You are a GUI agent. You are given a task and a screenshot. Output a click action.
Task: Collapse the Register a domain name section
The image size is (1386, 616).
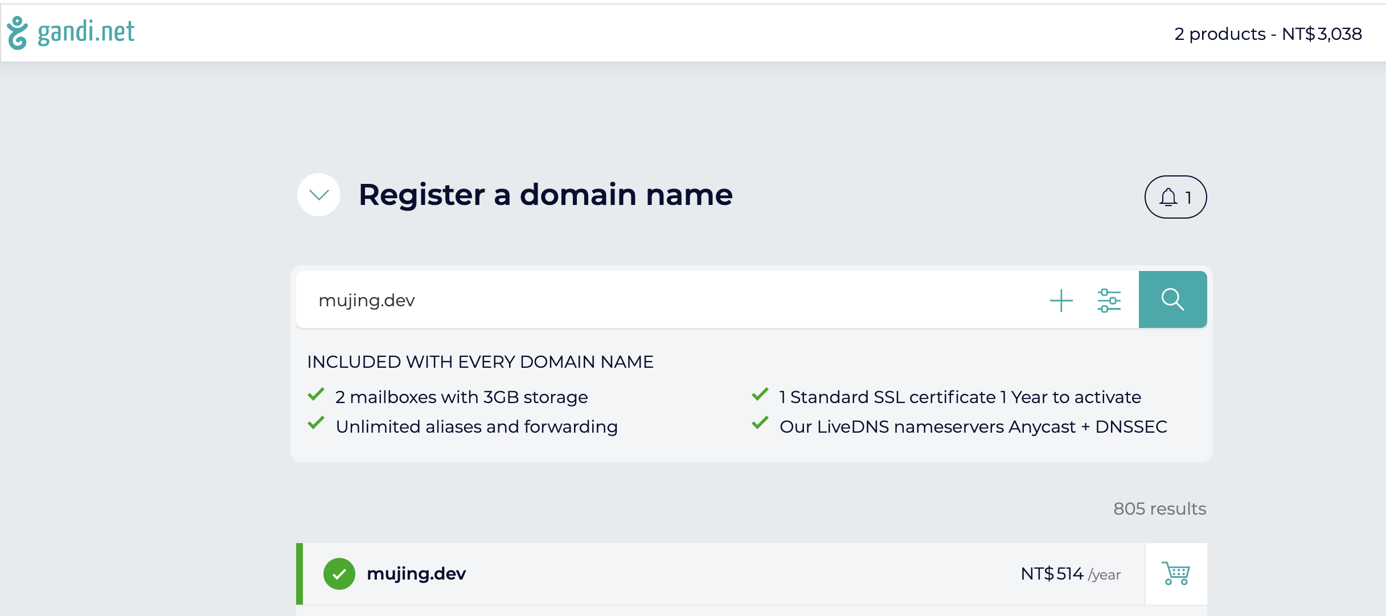(319, 195)
